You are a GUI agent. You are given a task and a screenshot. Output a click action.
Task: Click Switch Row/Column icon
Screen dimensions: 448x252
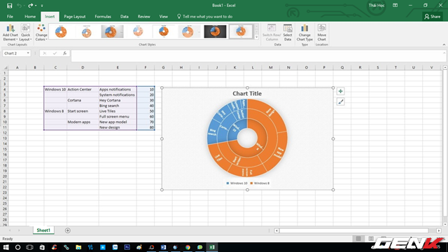point(272,32)
